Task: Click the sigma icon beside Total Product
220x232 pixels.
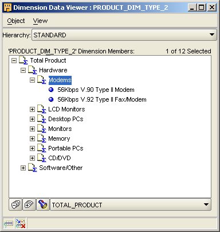Action: (23, 60)
